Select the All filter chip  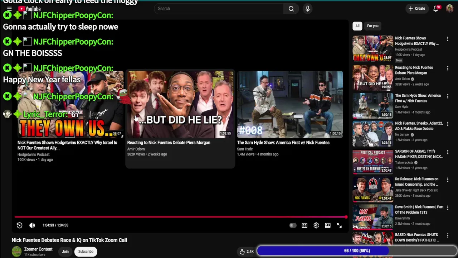tap(357, 26)
